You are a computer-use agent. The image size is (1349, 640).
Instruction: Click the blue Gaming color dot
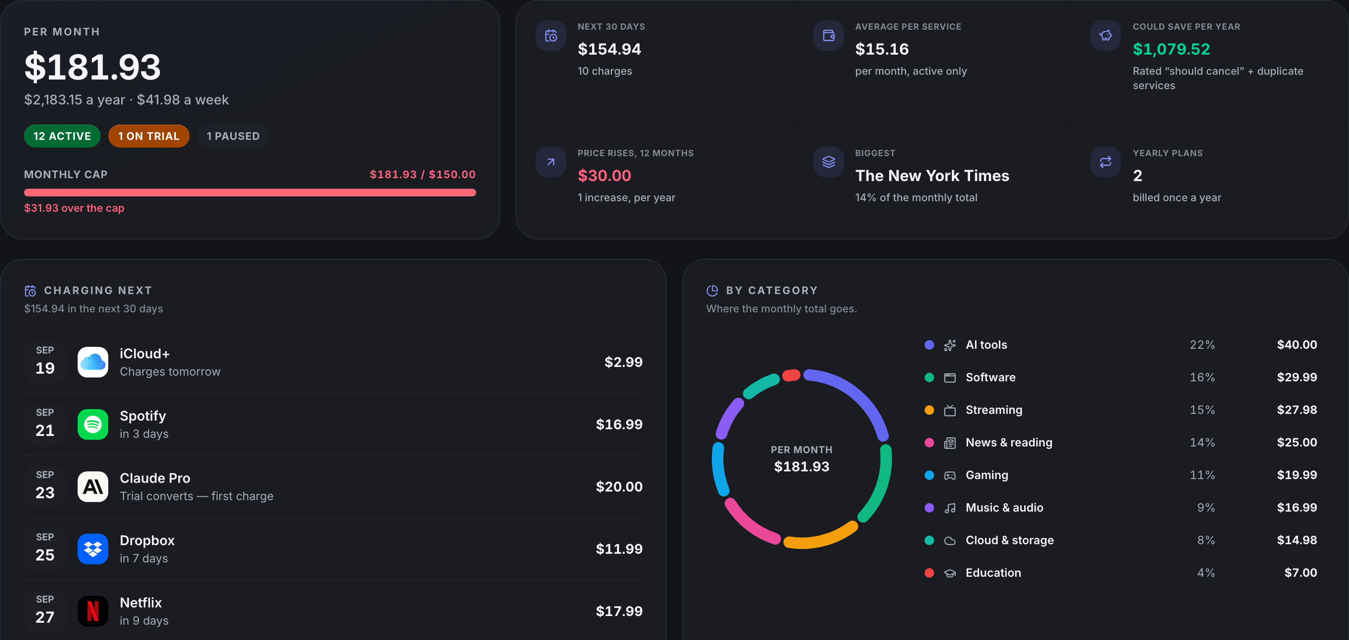[929, 475]
